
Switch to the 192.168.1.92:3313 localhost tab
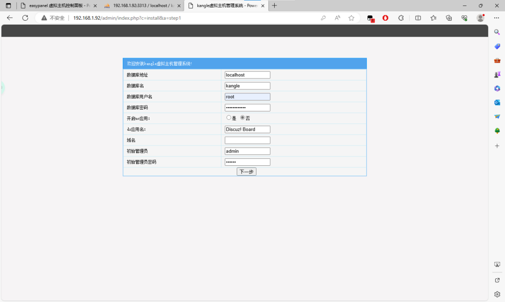coord(133,5)
